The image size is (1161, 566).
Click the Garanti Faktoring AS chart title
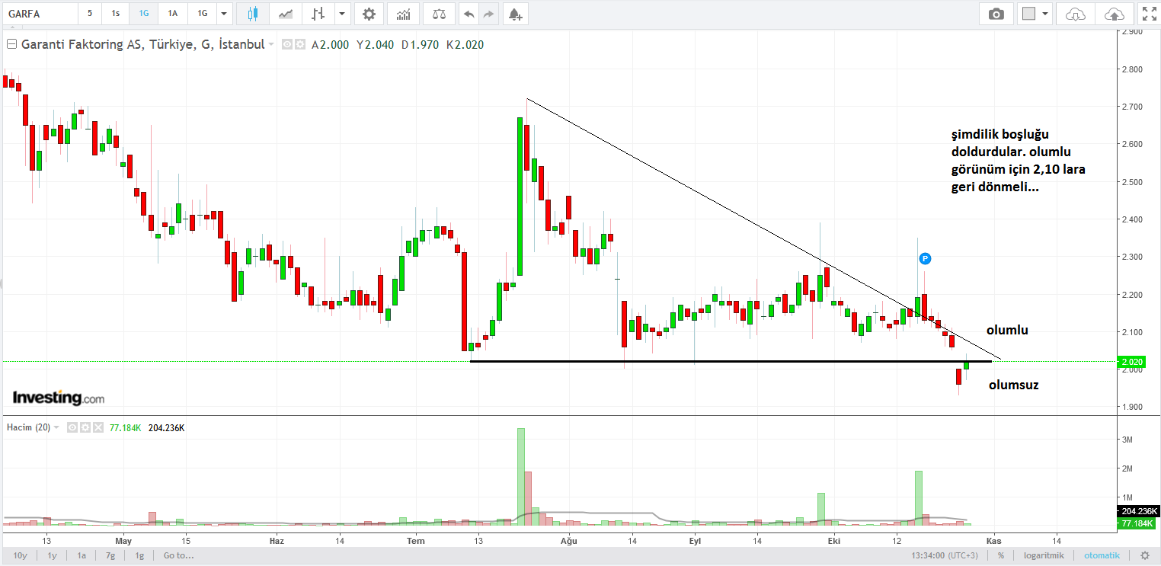click(143, 45)
